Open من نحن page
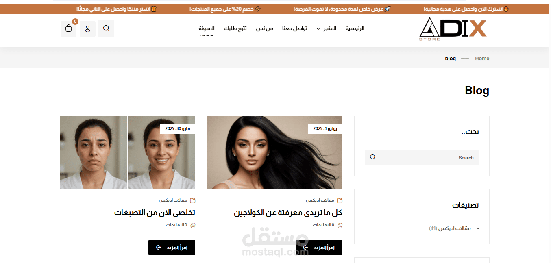 264,28
